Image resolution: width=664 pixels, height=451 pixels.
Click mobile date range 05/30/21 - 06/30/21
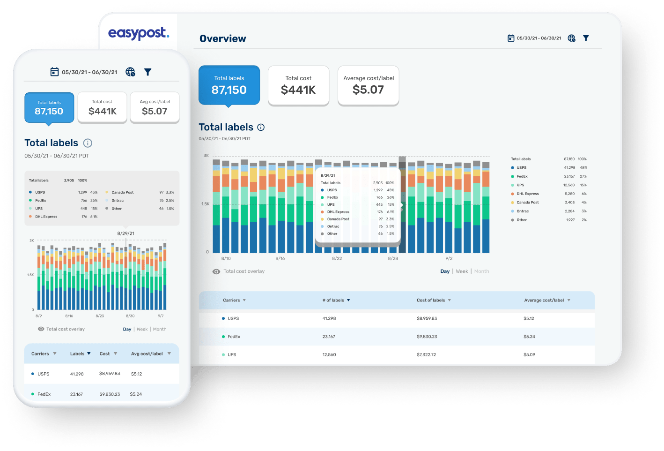(89, 72)
